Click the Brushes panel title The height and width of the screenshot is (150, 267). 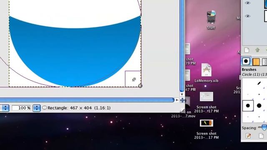click(x=249, y=70)
